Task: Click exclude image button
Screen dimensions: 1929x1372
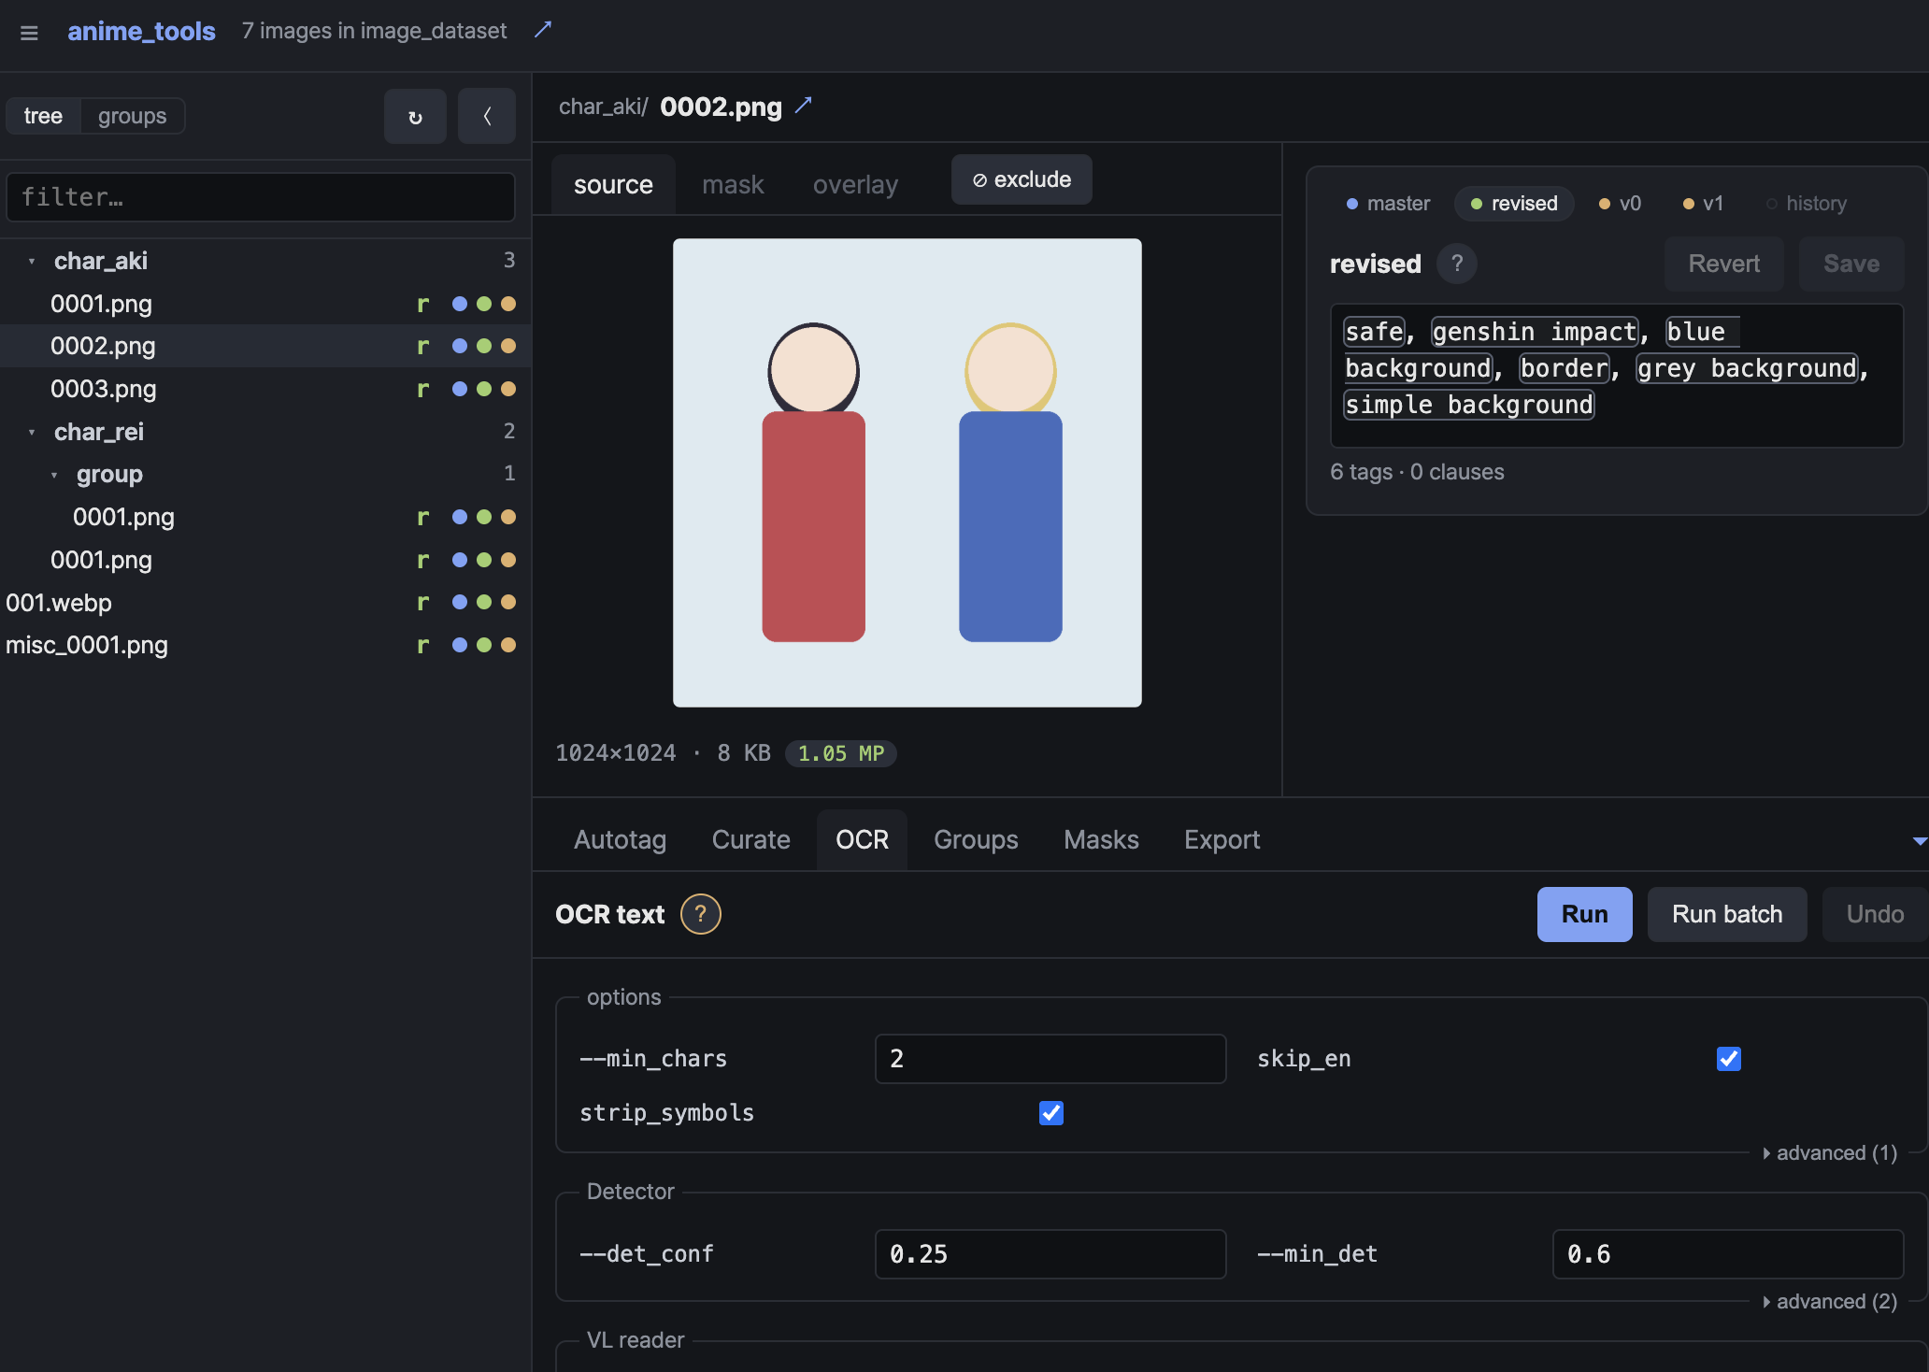Action: coord(1022,179)
